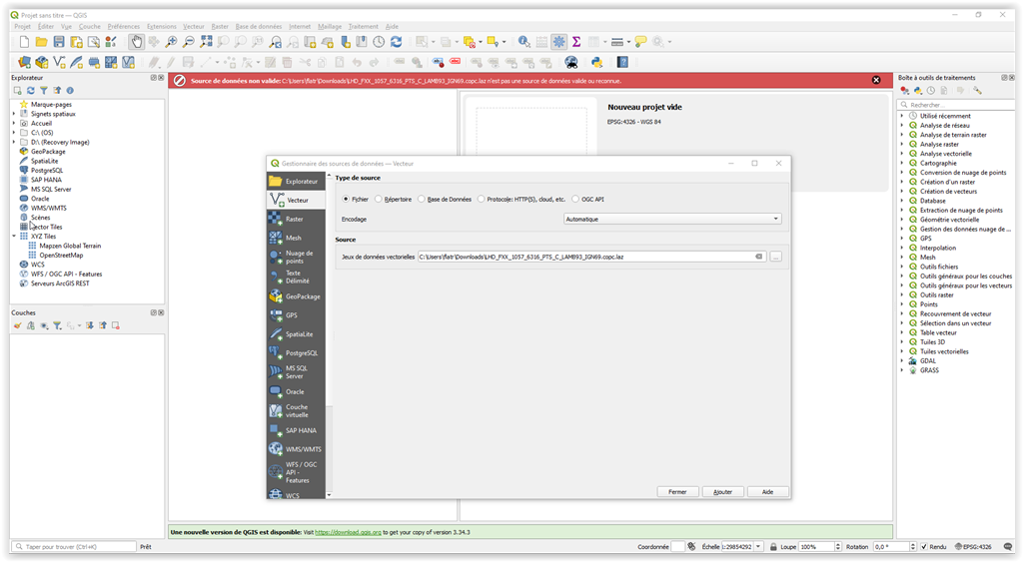Select the Répertoire source type
Screen dimensions: 1023x562
click(x=379, y=199)
